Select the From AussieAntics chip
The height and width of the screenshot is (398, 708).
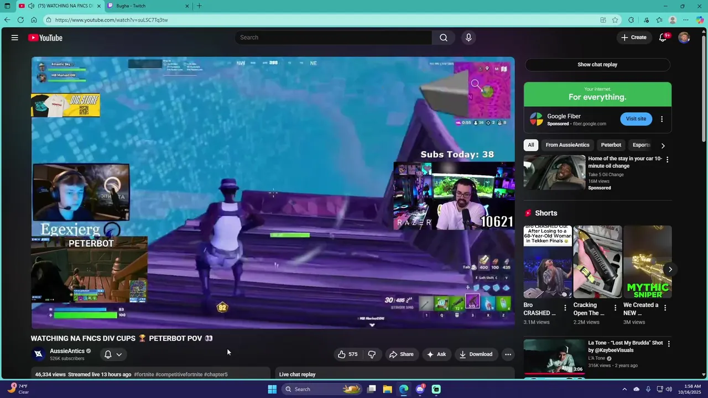(568, 145)
